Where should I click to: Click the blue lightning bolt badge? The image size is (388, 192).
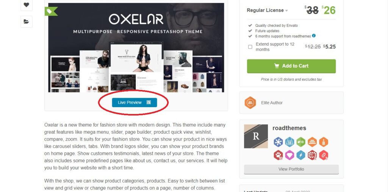tap(301, 155)
